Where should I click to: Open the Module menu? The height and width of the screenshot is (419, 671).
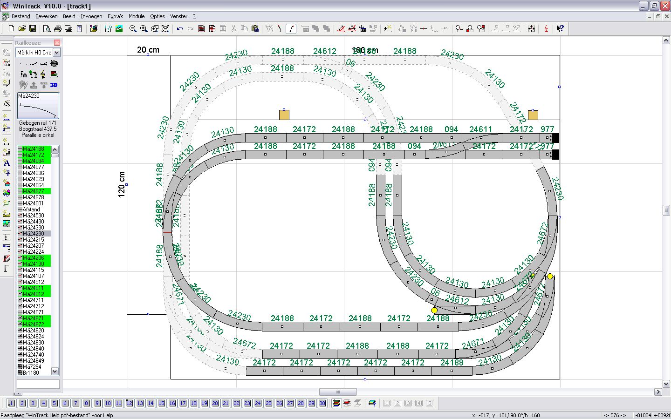pyautogui.click(x=137, y=16)
